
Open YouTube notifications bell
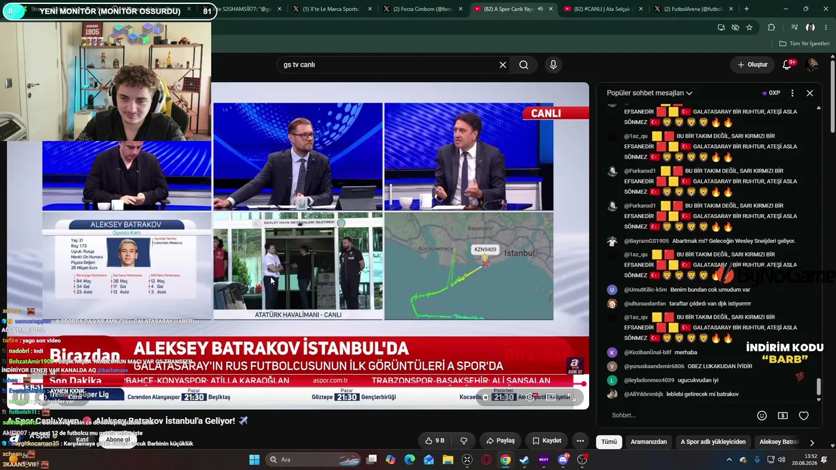787,65
